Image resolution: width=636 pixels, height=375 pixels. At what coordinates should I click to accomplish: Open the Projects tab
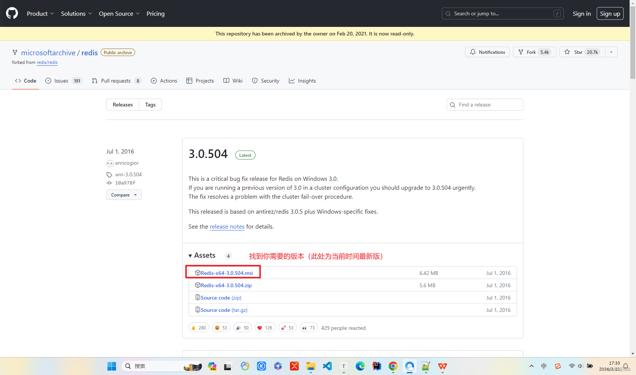(x=200, y=81)
